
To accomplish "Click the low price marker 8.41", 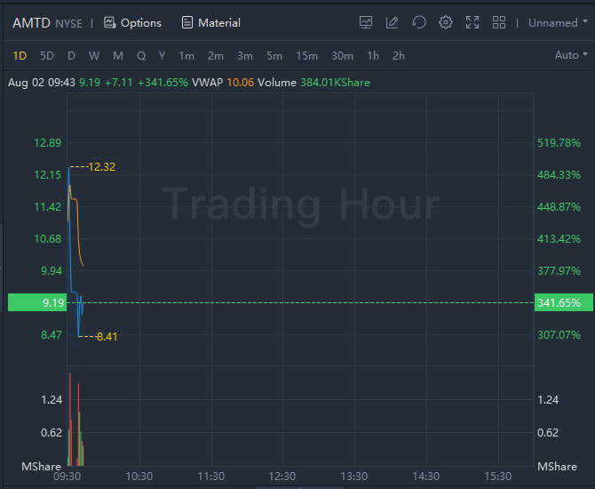I will click(x=107, y=337).
